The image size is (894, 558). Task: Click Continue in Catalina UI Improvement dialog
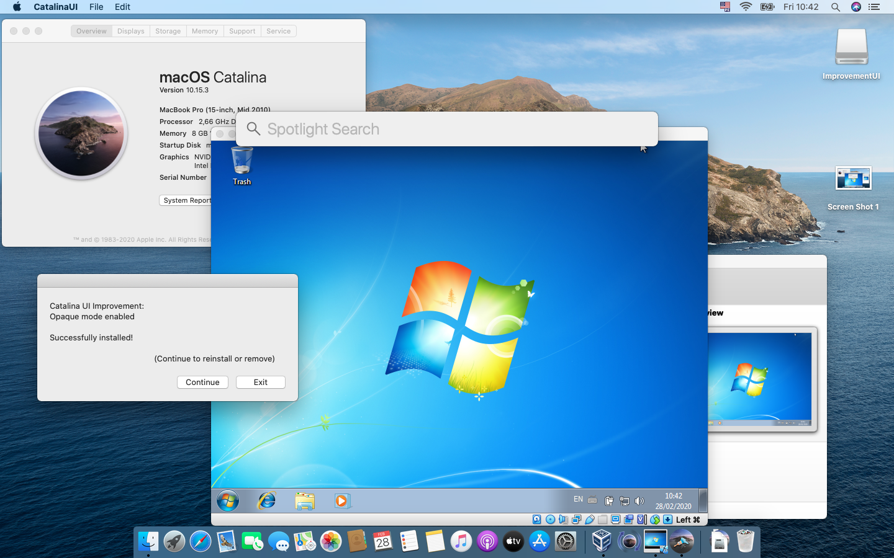[202, 382]
